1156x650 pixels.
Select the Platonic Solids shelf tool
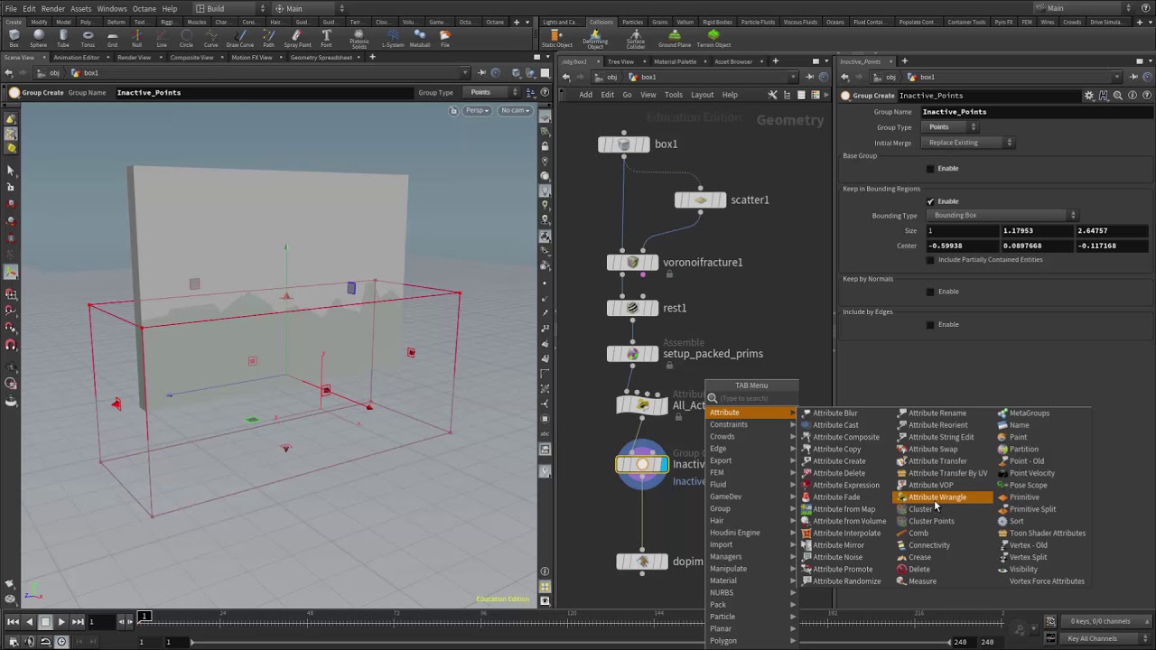tap(359, 39)
